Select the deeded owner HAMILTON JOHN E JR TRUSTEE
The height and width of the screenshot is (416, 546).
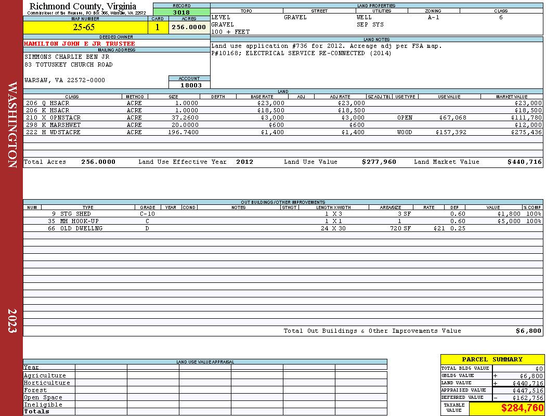[x=80, y=44]
